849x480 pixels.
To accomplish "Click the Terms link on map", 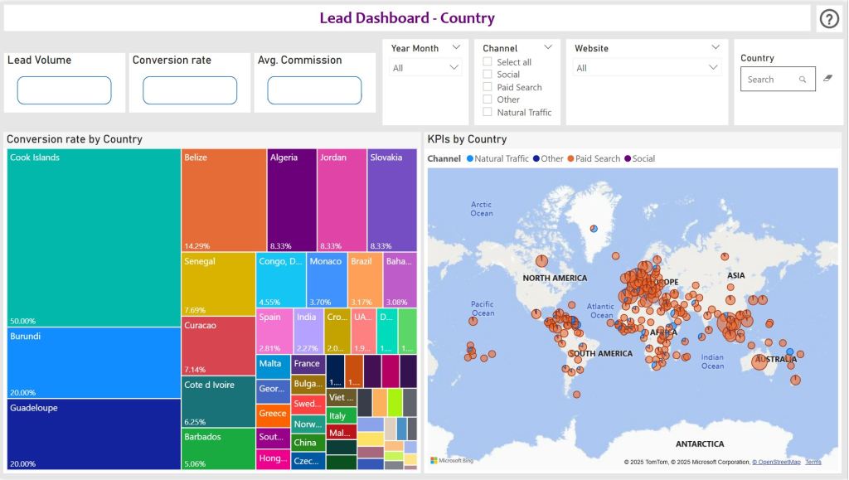I will 813,462.
